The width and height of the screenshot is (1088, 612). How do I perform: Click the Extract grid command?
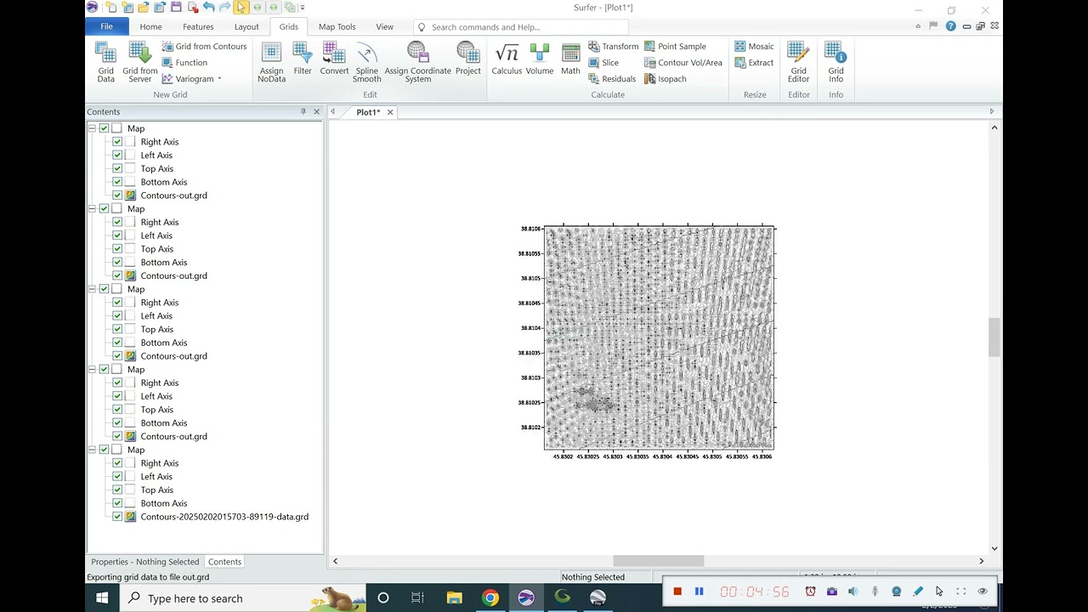click(754, 63)
